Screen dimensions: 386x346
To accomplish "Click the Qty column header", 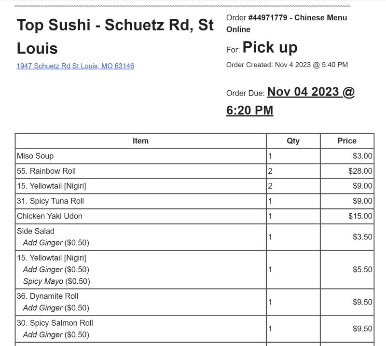I will tap(293, 141).
